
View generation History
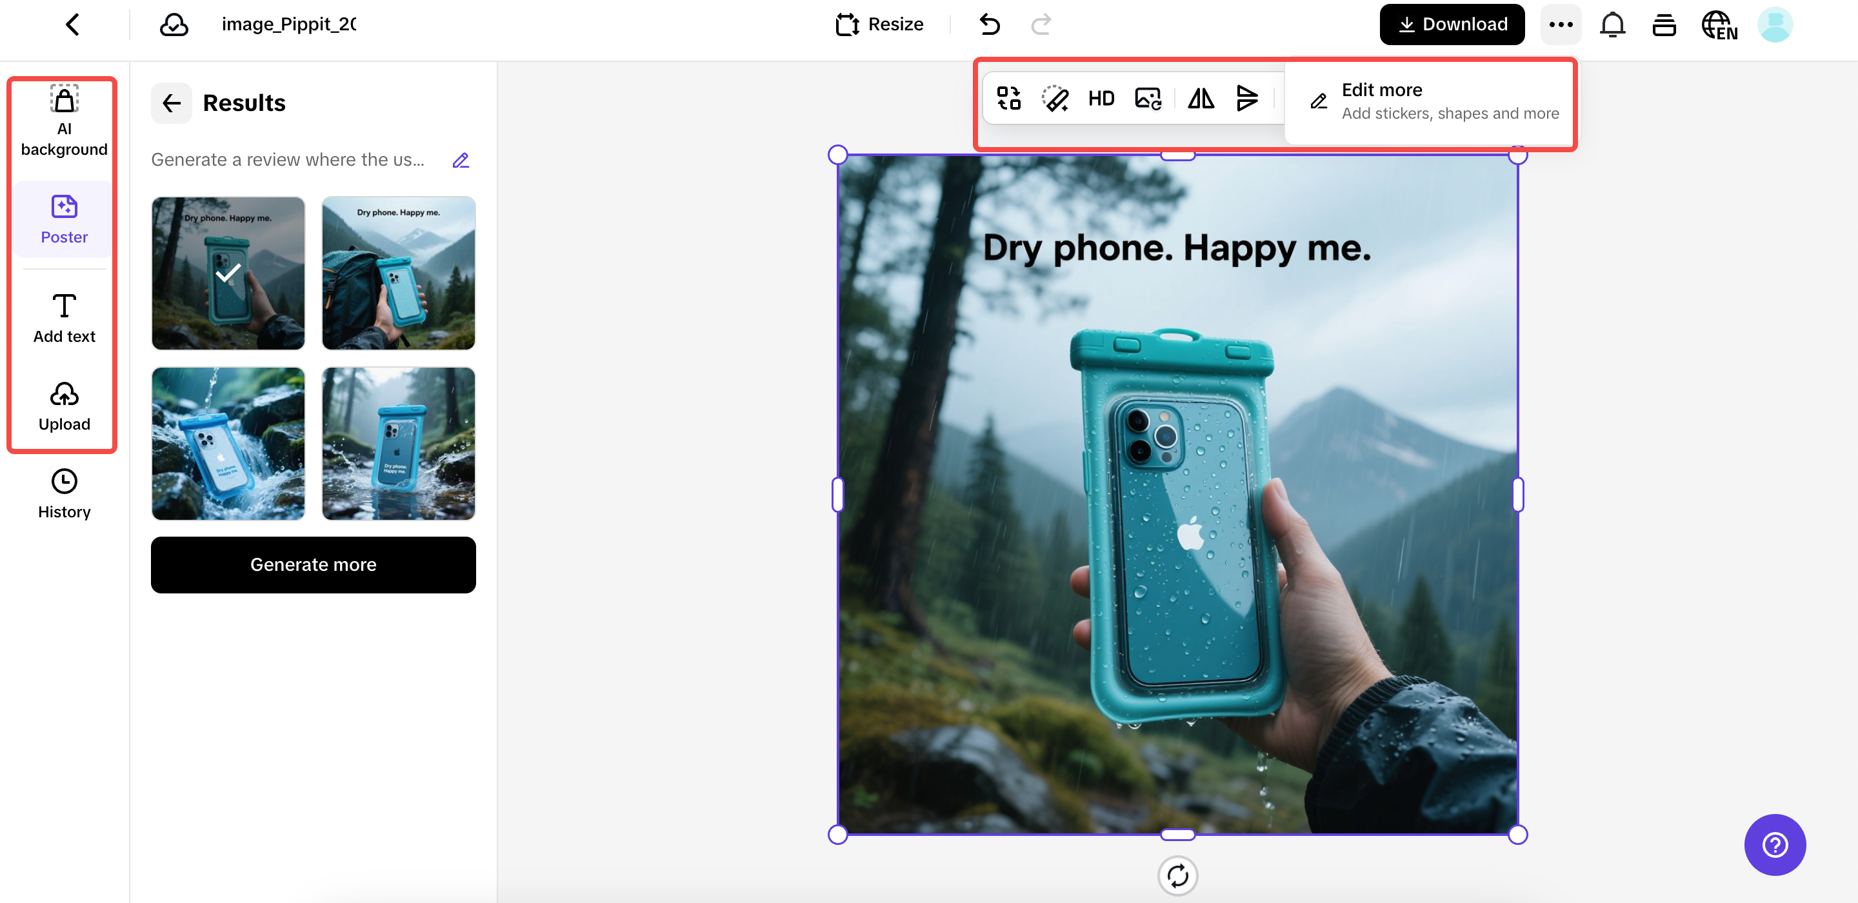click(63, 493)
